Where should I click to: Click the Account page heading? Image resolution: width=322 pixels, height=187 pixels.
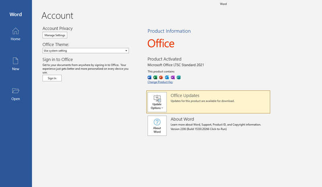57,16
